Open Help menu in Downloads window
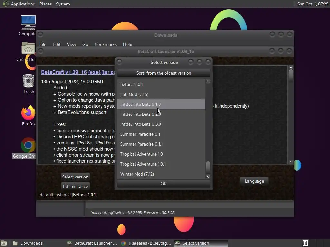330x247 pixels. point(128,44)
